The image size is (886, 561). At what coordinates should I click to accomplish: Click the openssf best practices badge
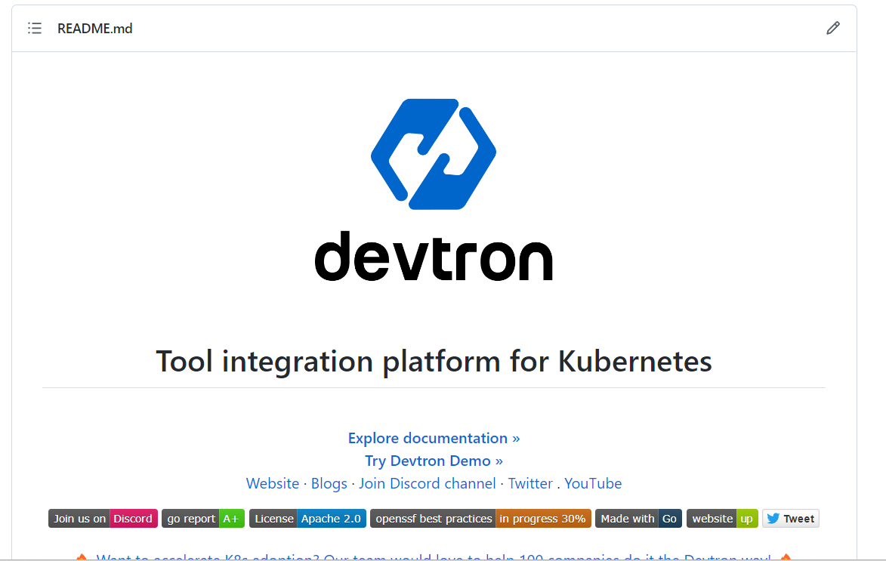pyautogui.click(x=480, y=519)
